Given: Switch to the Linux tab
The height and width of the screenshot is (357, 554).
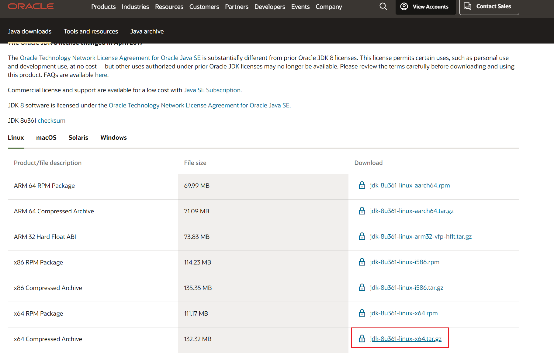Looking at the screenshot, I should (16, 138).
